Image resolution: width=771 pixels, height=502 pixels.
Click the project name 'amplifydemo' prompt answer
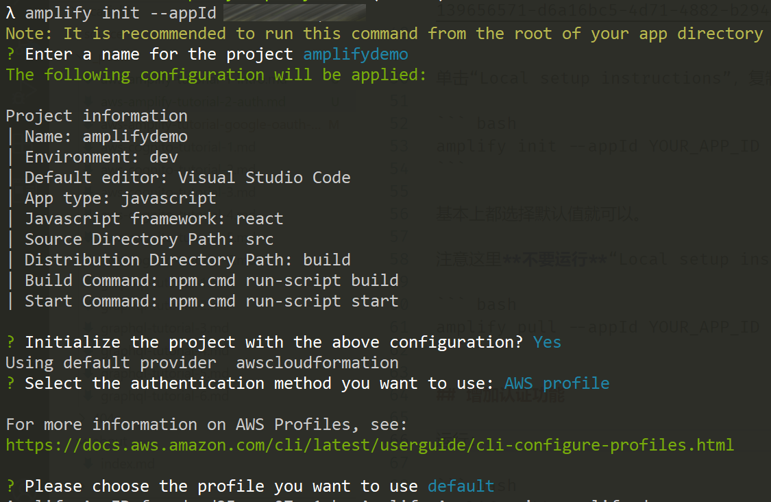(356, 54)
